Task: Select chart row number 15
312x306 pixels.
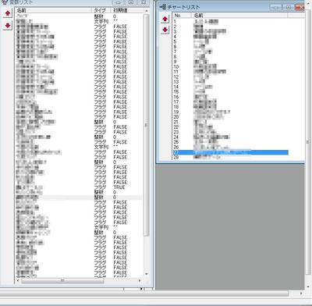Action: coord(230,91)
